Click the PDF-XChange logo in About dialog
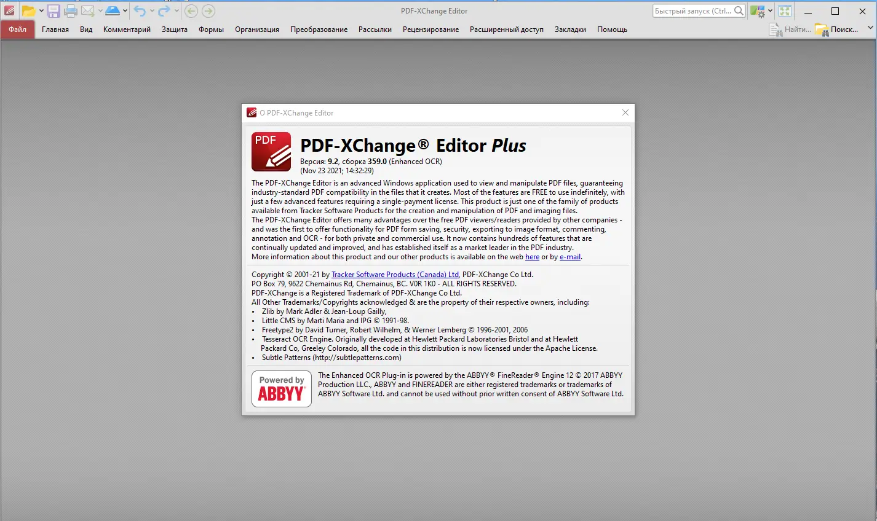This screenshot has height=521, width=877. 271,152
